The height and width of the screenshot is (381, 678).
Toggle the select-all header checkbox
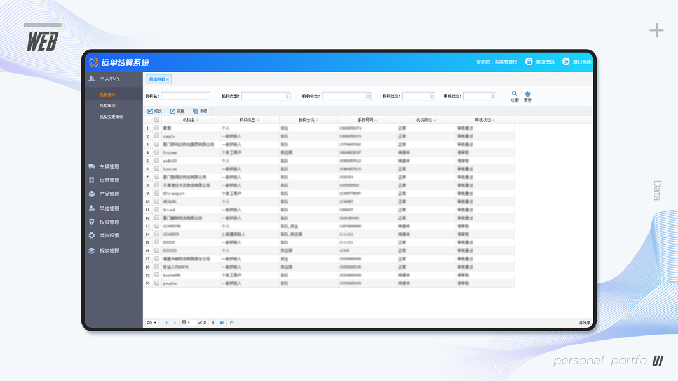[157, 119]
